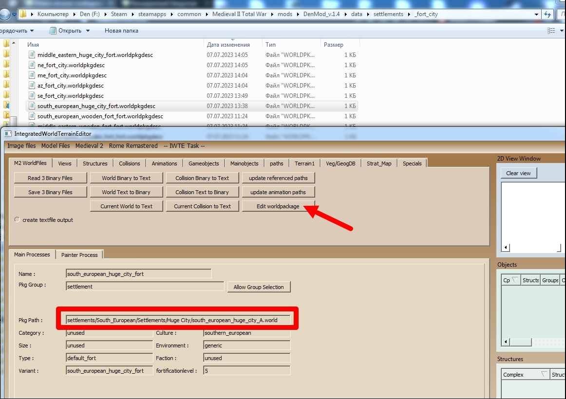Viewport: 566px width, 399px height.
Task: Select se_fort_city.worldpkgdesc file icon
Action: [x=32, y=95]
